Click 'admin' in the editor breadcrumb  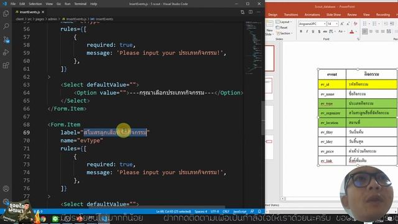[52, 19]
